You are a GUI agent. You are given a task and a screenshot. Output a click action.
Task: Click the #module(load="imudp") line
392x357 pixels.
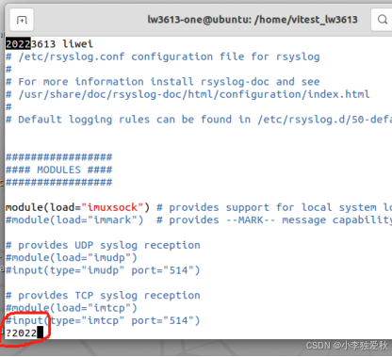click(72, 258)
